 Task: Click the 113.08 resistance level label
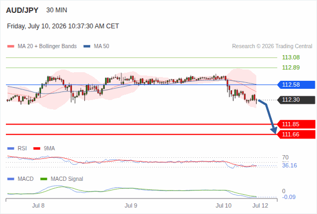[291, 57]
